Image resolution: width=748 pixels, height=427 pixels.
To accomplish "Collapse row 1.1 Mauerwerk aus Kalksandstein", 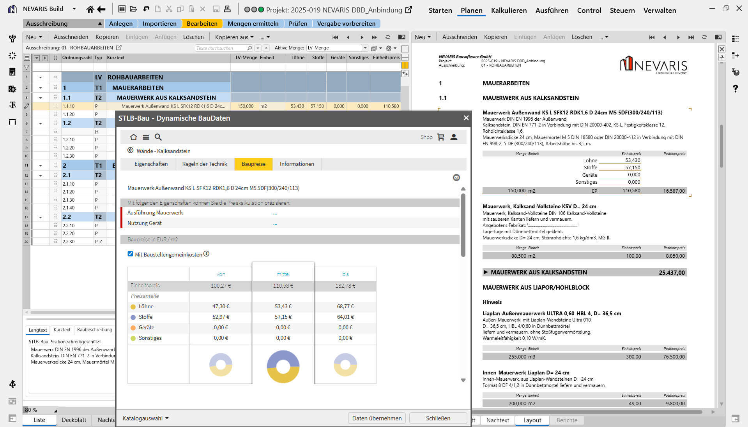I will pos(41,98).
